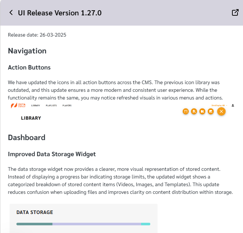Close the orange action menu with X
Screen dimensions: 243x233
[221, 111]
